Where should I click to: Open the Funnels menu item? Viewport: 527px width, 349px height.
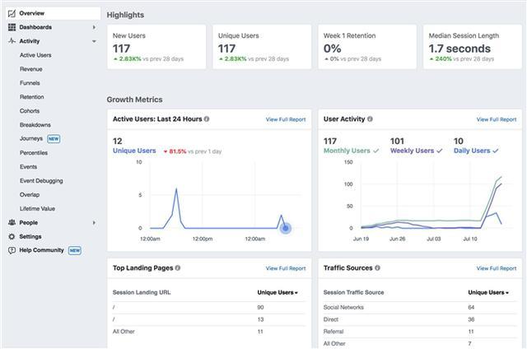(30, 83)
